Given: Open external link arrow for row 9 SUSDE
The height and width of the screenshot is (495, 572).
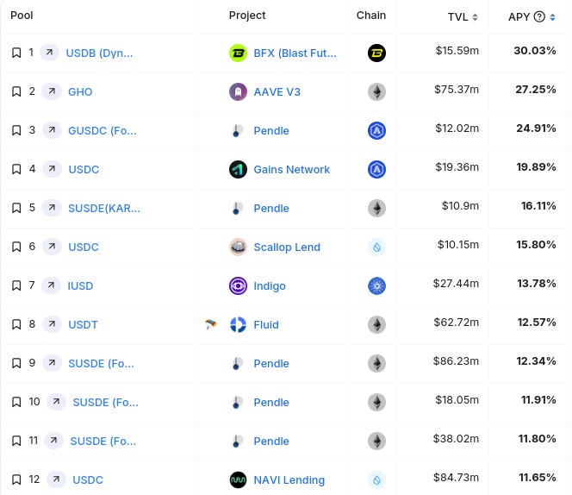Looking at the screenshot, I should tap(52, 363).
